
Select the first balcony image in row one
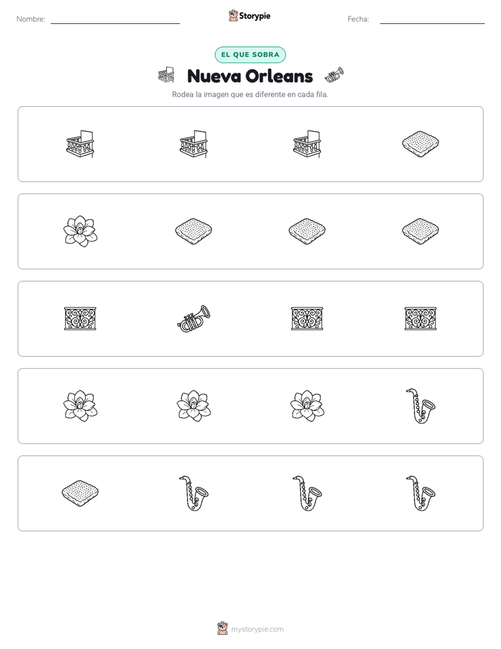point(80,144)
